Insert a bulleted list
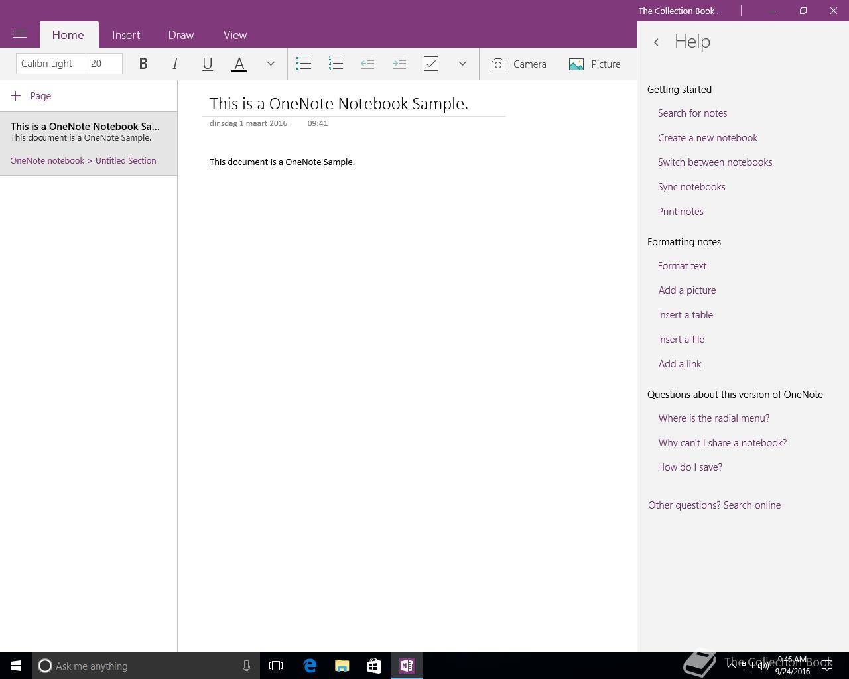 coord(304,64)
